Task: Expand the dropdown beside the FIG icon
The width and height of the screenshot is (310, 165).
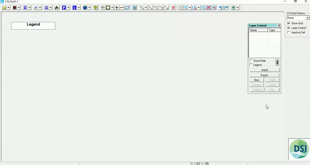Action: tap(51, 8)
